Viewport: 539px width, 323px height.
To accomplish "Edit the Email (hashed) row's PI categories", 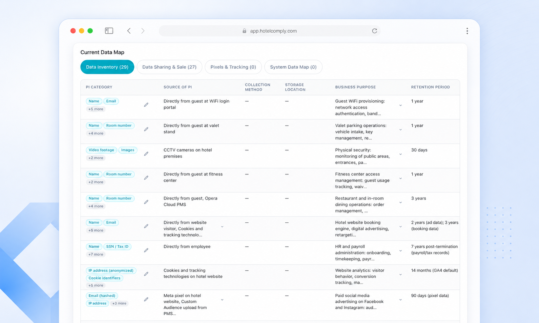I will pyautogui.click(x=146, y=299).
